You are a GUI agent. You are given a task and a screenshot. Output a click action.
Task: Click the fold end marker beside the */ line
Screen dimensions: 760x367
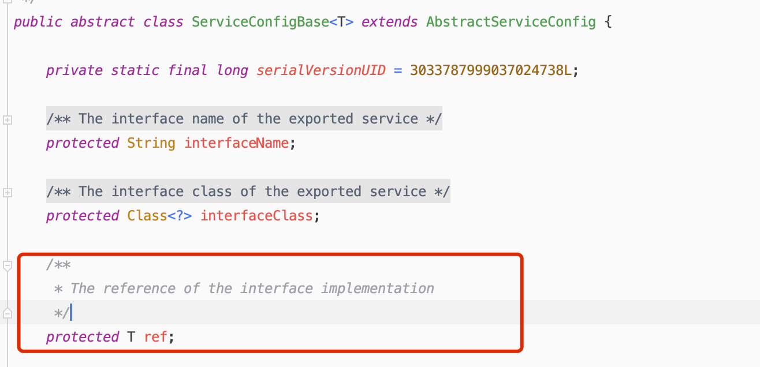click(x=8, y=313)
